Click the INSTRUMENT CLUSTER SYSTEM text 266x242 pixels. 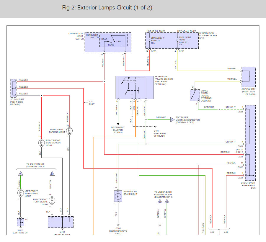[x=118, y=130]
